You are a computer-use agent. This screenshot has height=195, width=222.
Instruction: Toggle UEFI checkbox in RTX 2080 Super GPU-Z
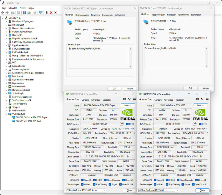point(127,124)
